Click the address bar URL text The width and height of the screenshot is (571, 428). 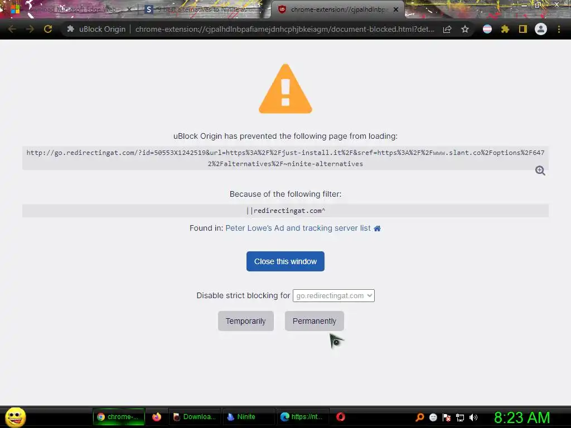[284, 29]
